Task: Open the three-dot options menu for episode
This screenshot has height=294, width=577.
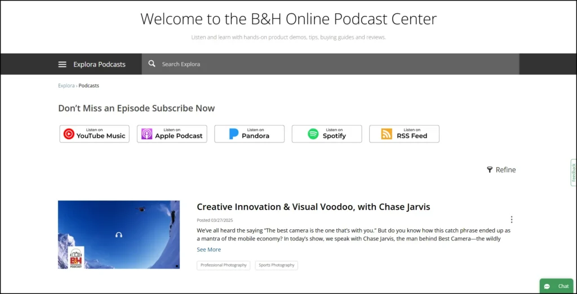Action: [512, 220]
